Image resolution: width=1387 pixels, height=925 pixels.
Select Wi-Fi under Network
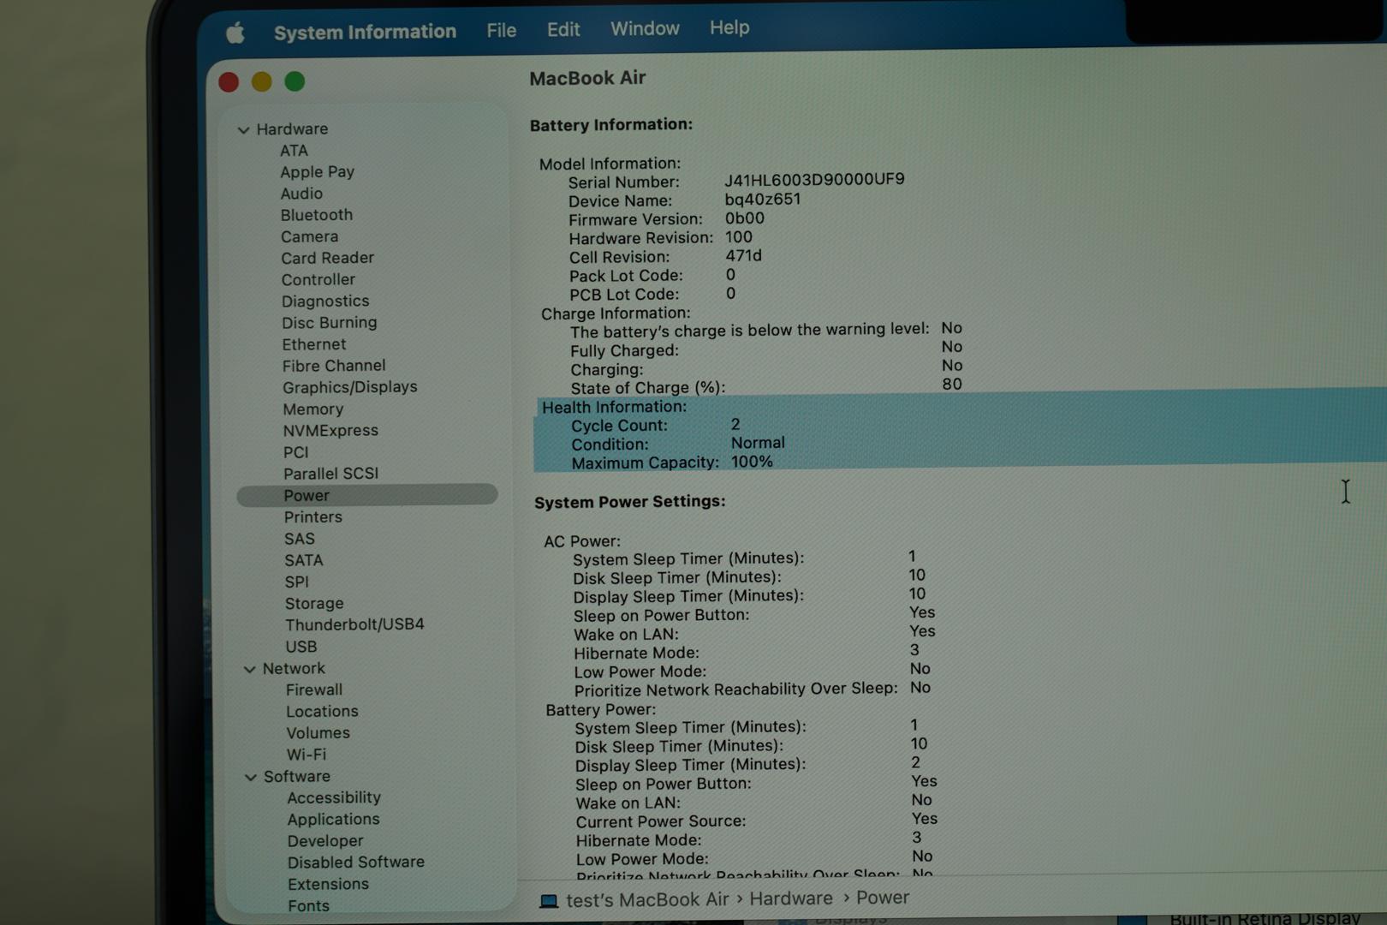(x=306, y=755)
